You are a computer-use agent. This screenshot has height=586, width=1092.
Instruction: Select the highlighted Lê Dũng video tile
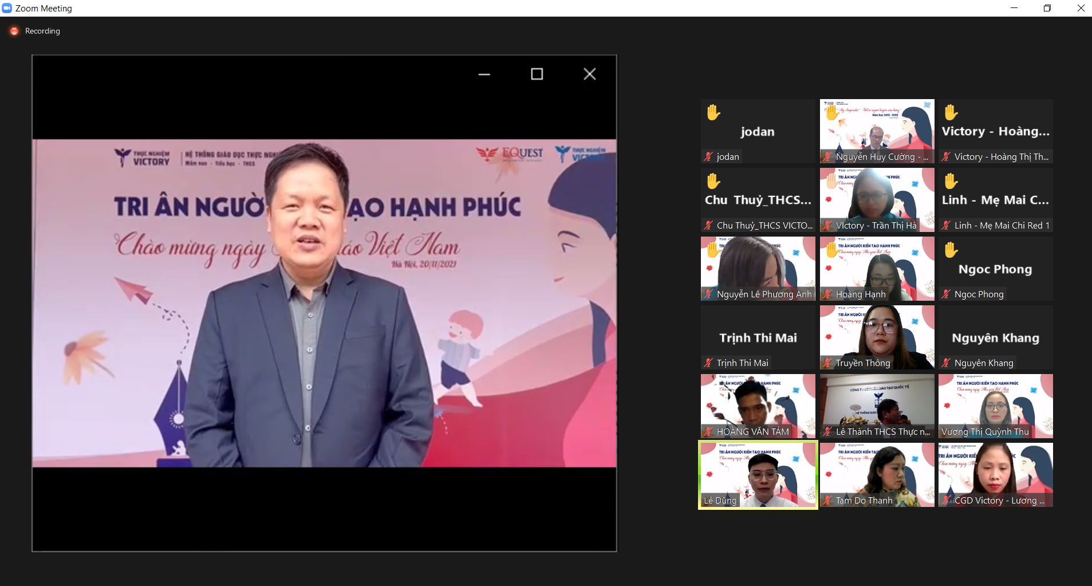click(758, 475)
